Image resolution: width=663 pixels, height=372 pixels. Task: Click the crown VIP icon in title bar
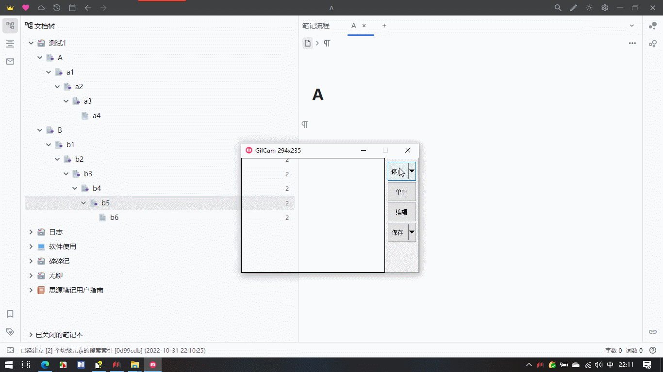pyautogui.click(x=10, y=8)
